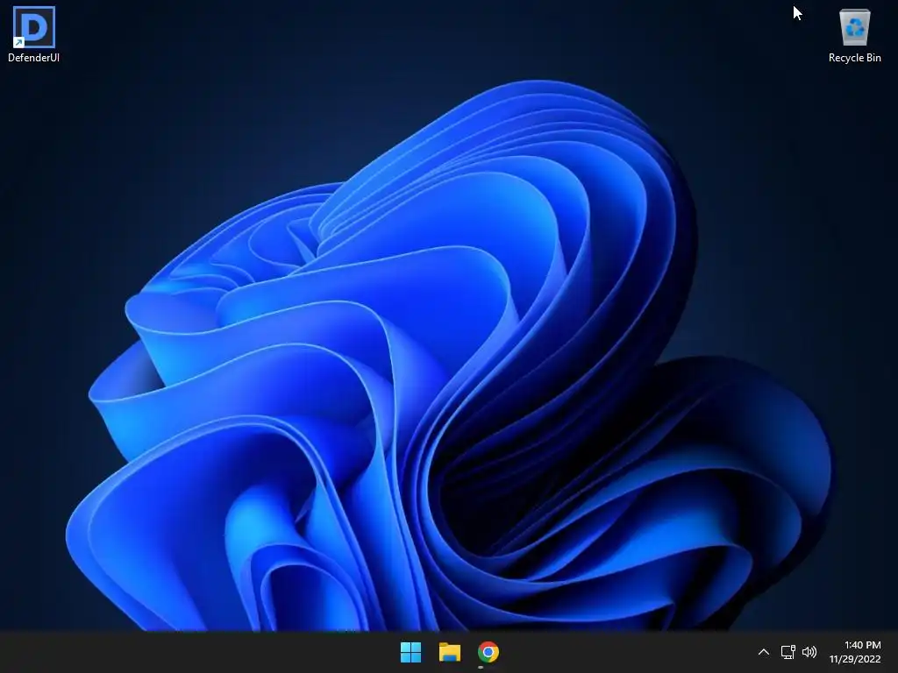Open the Windows Start menu
898x673 pixels.
(410, 652)
